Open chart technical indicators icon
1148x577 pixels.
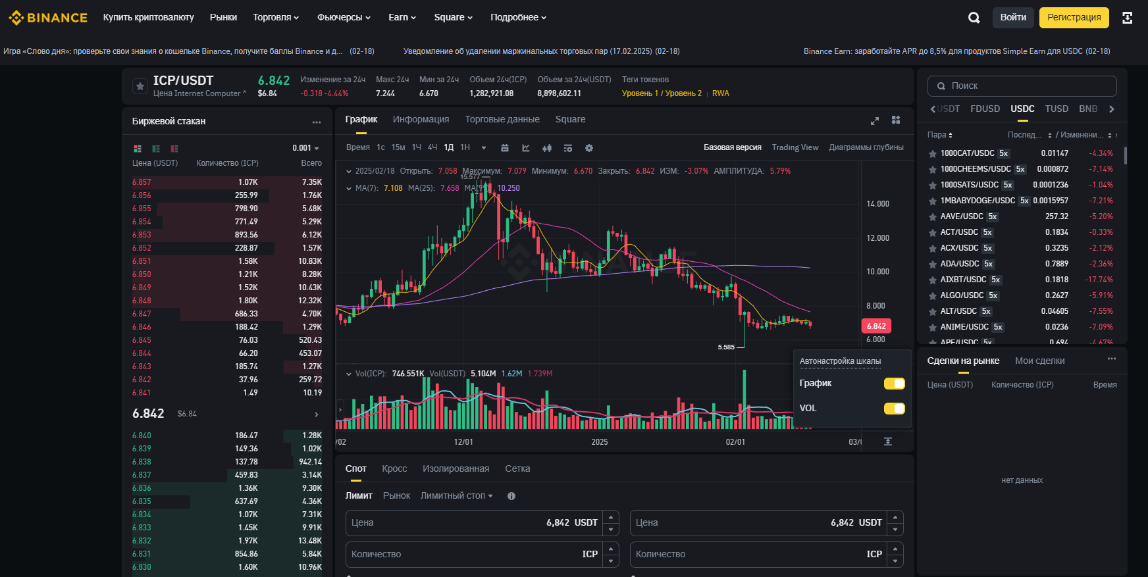point(526,148)
